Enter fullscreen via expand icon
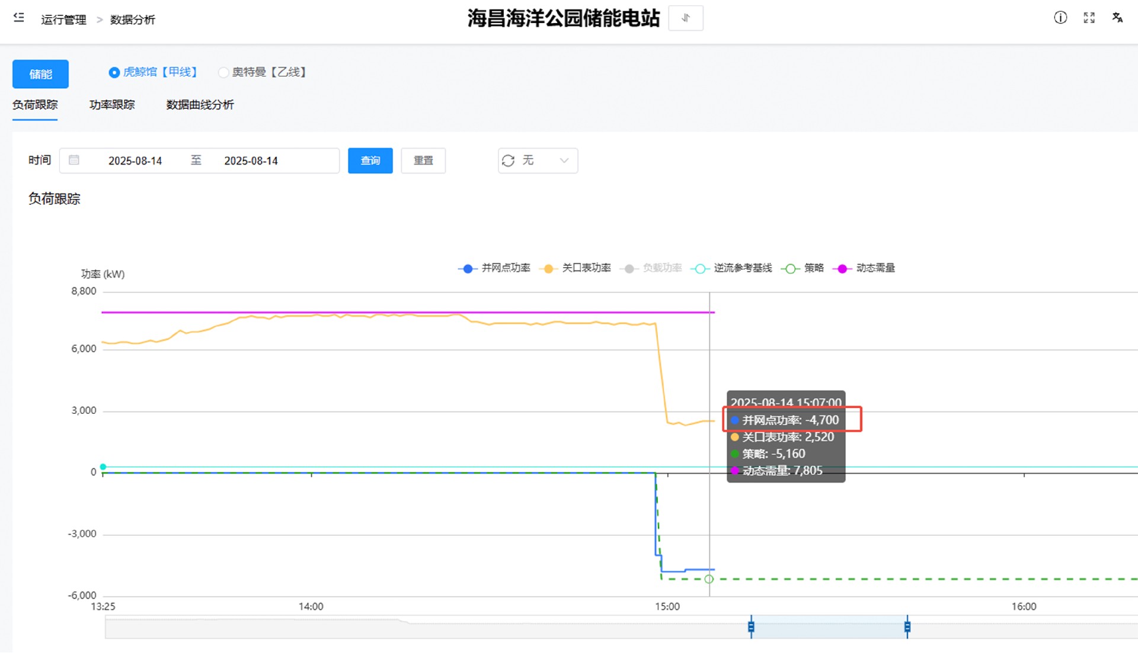 [x=1089, y=18]
